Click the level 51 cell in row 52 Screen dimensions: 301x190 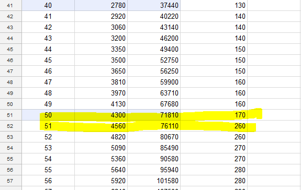(48, 126)
